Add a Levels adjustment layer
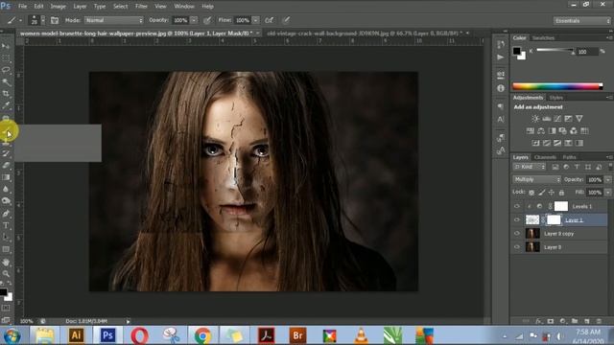 pos(546,119)
